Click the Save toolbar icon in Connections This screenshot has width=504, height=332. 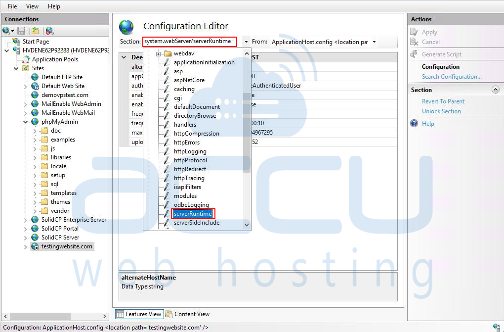click(x=21, y=31)
